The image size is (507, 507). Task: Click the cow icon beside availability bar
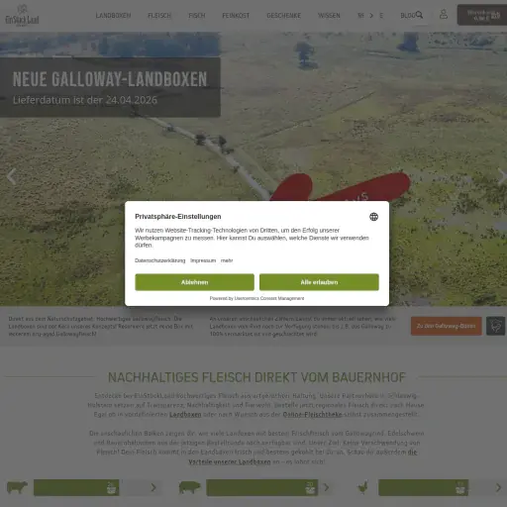click(18, 487)
